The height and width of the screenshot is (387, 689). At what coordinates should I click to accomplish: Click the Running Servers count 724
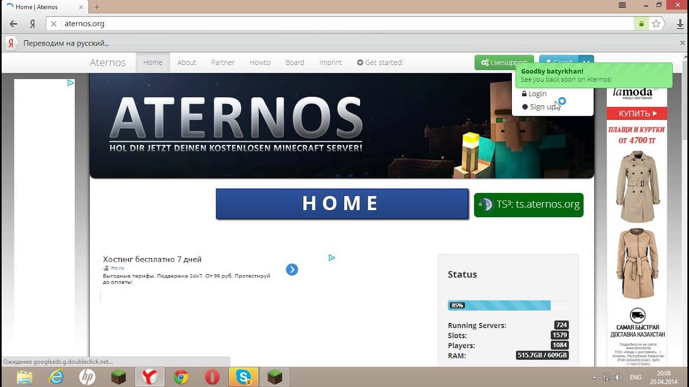click(x=561, y=325)
